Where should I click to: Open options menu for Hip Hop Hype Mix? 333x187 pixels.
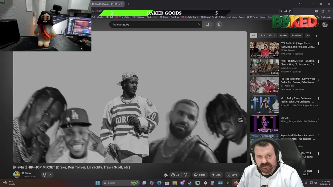coord(318,79)
